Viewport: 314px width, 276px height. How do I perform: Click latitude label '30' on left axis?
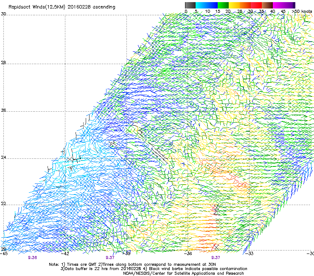point(3,14)
